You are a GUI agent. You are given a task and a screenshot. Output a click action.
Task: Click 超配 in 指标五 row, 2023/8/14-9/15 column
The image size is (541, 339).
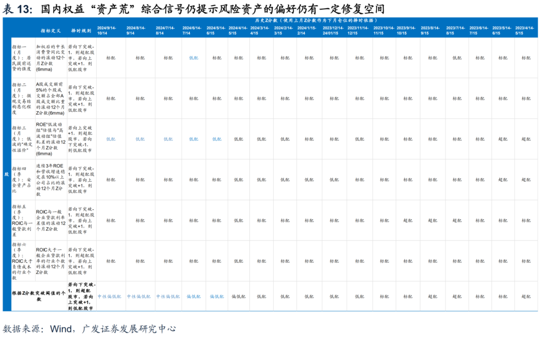(x=433, y=220)
